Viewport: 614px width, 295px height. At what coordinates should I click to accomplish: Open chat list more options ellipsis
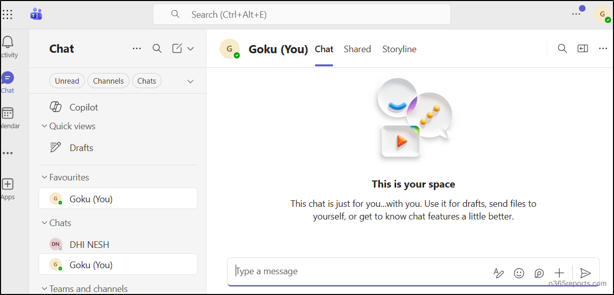coord(137,49)
